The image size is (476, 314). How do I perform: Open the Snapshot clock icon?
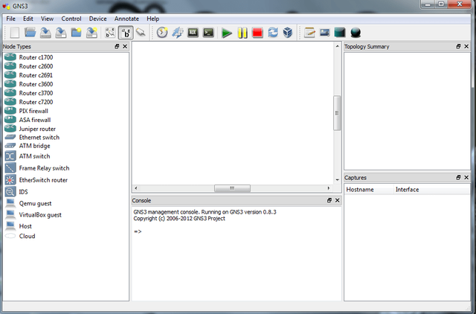162,33
